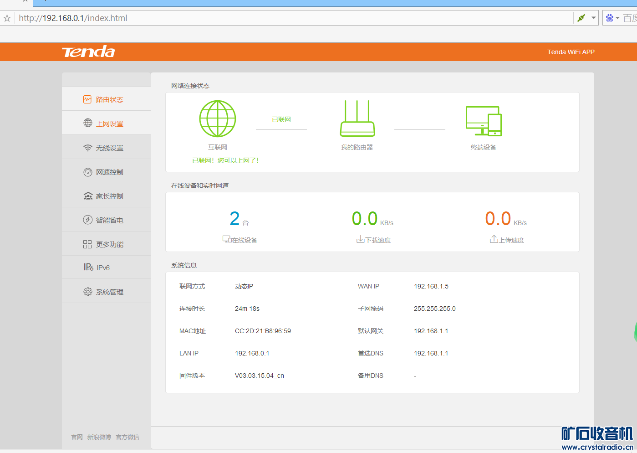The height and width of the screenshot is (453, 637).
Task: Click the grid icon beside 更多功能
Action: [87, 244]
